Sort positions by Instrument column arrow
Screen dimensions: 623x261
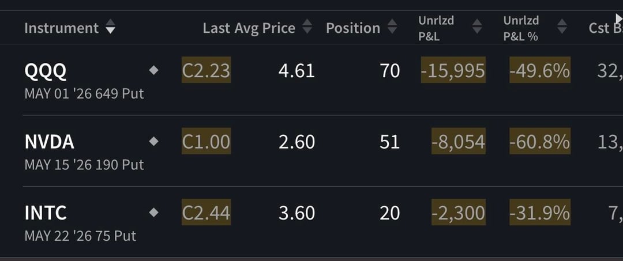click(x=110, y=28)
